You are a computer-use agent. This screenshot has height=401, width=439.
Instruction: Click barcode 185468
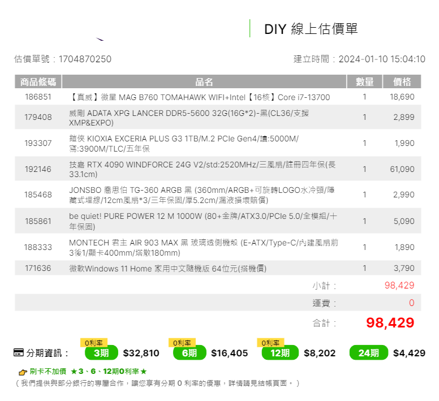(38, 195)
